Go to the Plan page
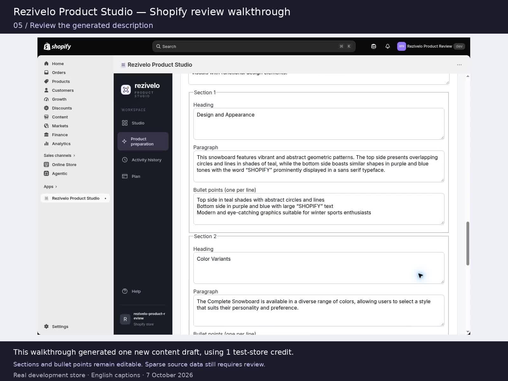This screenshot has width=508, height=381. click(x=143, y=176)
